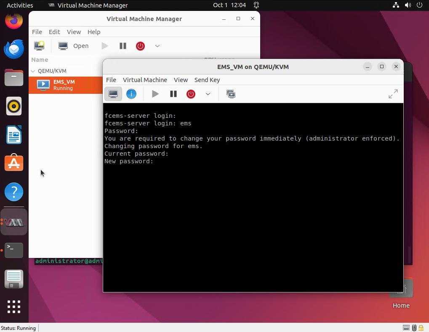Screen dimensions: 429x332
Task: Open the Send Key menu
Action: click(x=207, y=80)
